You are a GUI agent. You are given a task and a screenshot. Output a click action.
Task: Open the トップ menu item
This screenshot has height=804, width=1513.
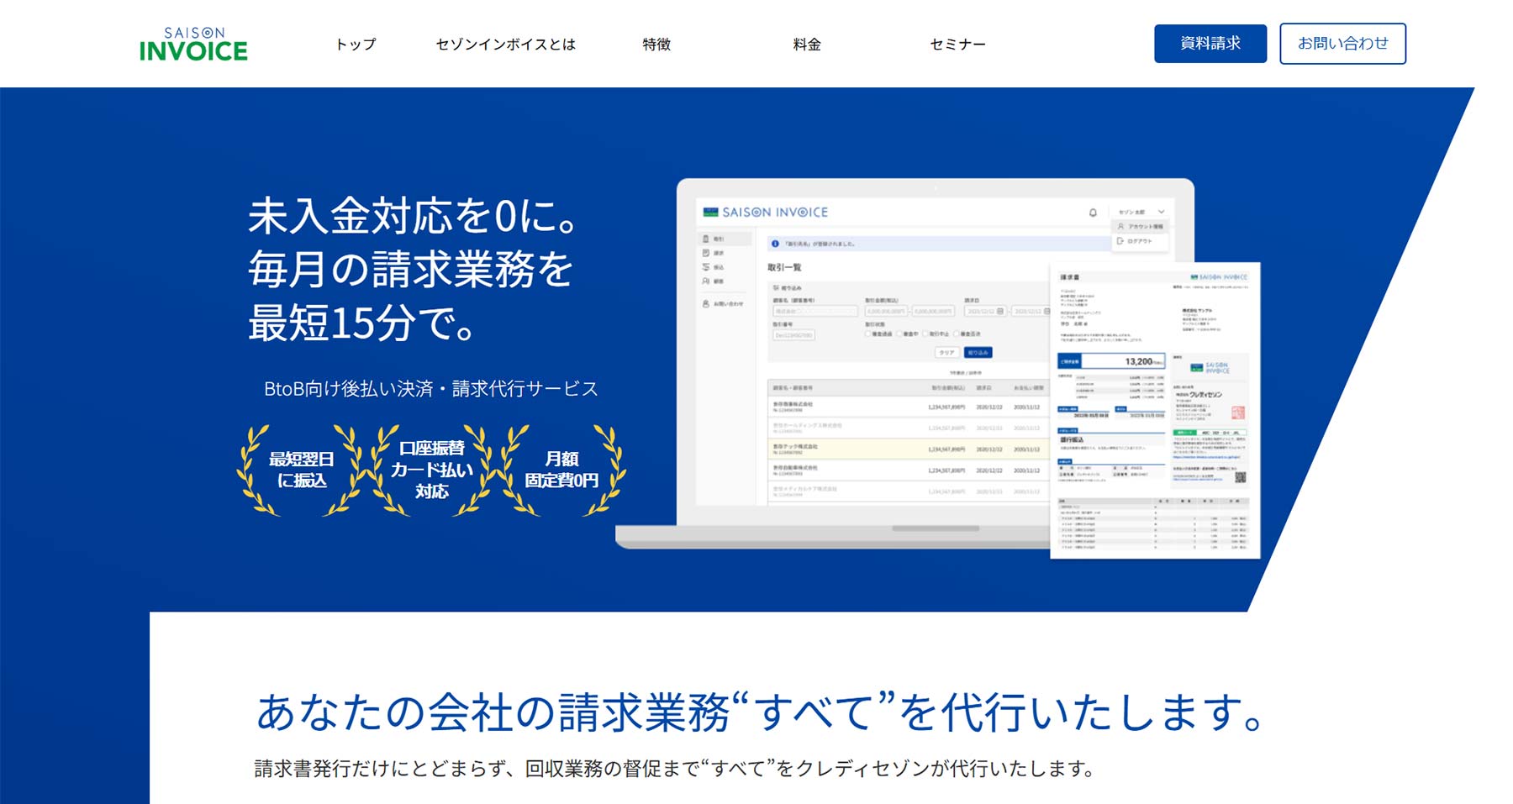356,44
